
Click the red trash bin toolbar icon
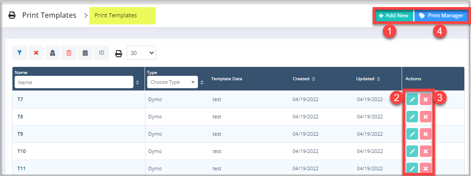pos(69,53)
